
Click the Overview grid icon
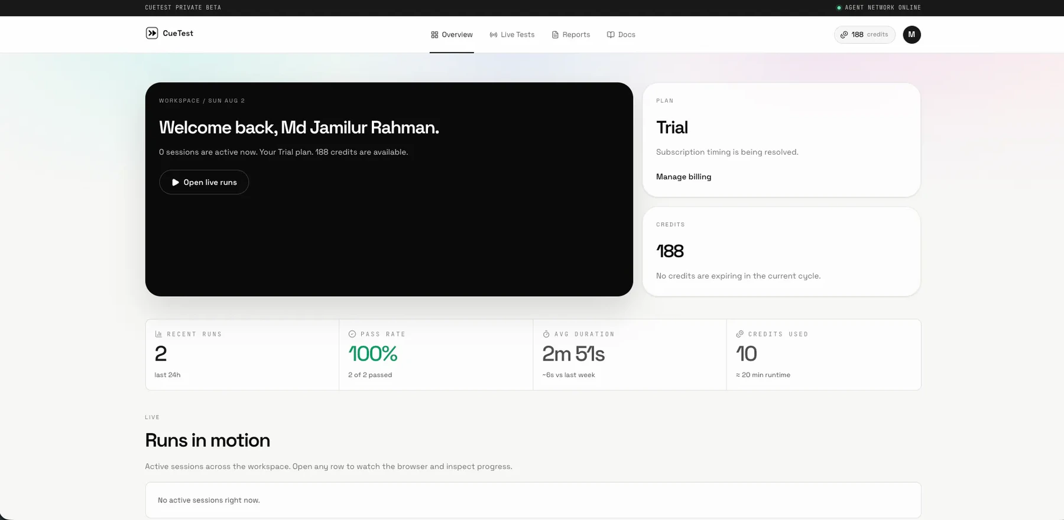[434, 35]
